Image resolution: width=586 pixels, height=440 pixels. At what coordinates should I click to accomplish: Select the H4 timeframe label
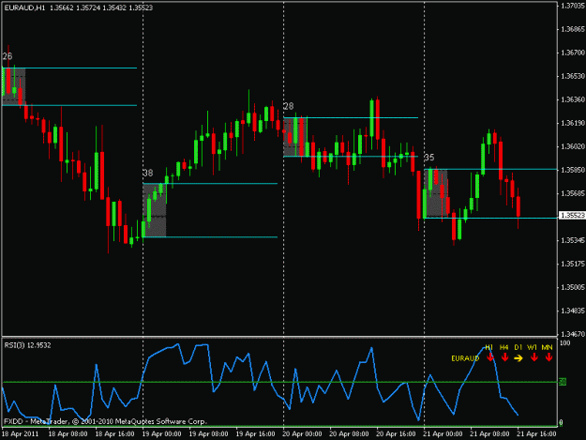pos(503,348)
